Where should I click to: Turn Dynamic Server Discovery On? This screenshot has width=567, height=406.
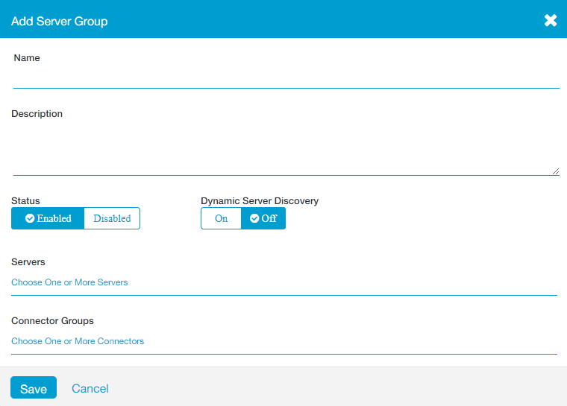[221, 218]
